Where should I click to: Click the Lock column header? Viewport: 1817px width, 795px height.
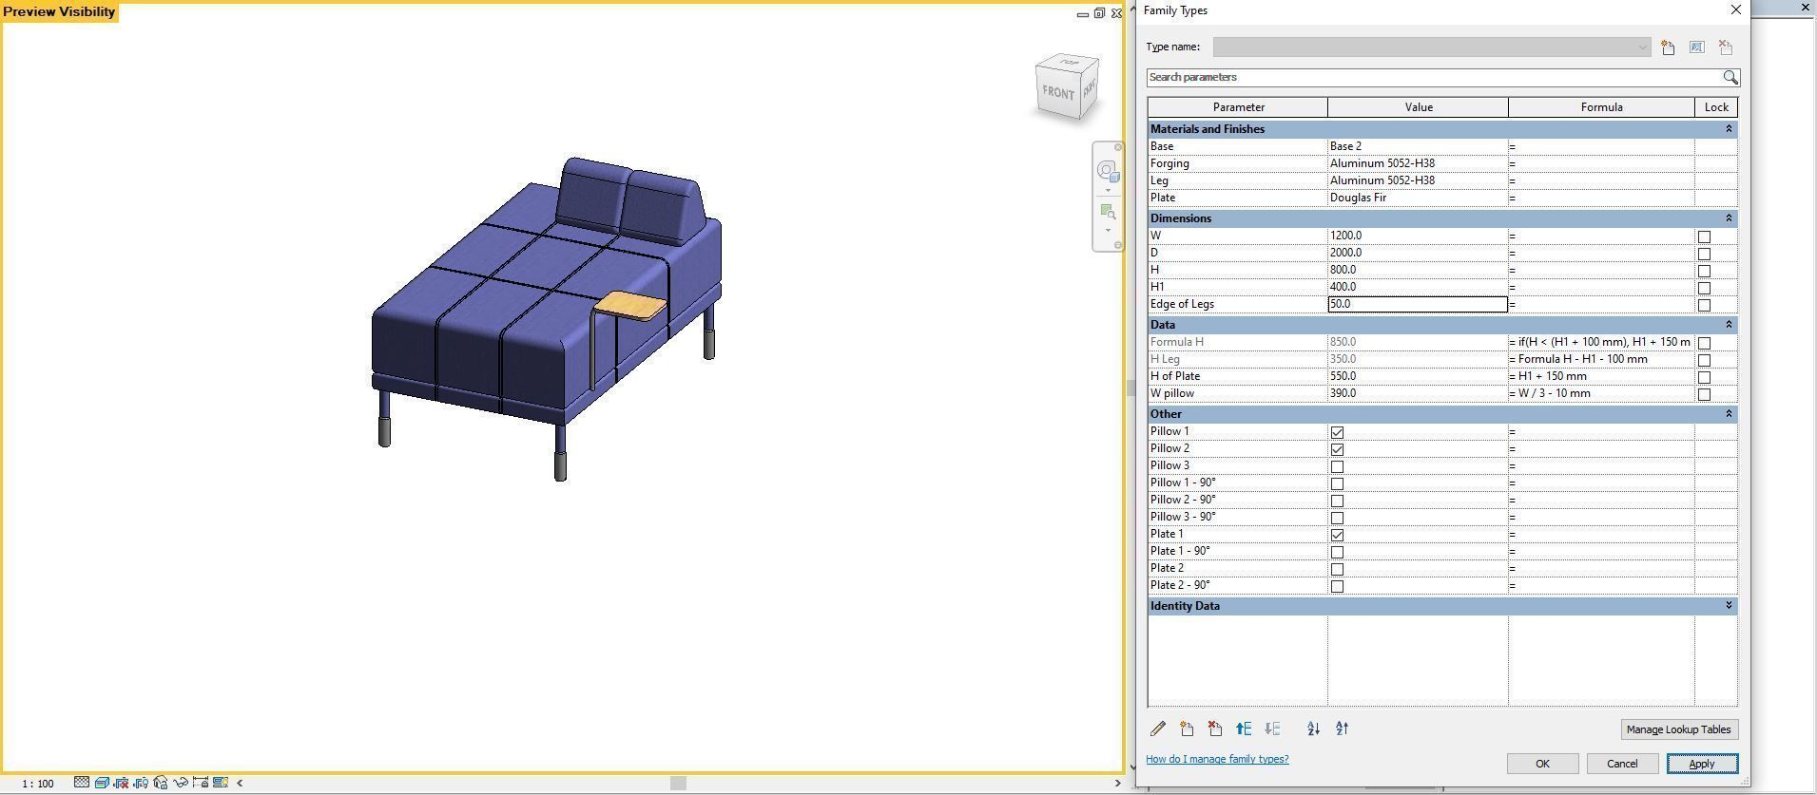coord(1716,107)
